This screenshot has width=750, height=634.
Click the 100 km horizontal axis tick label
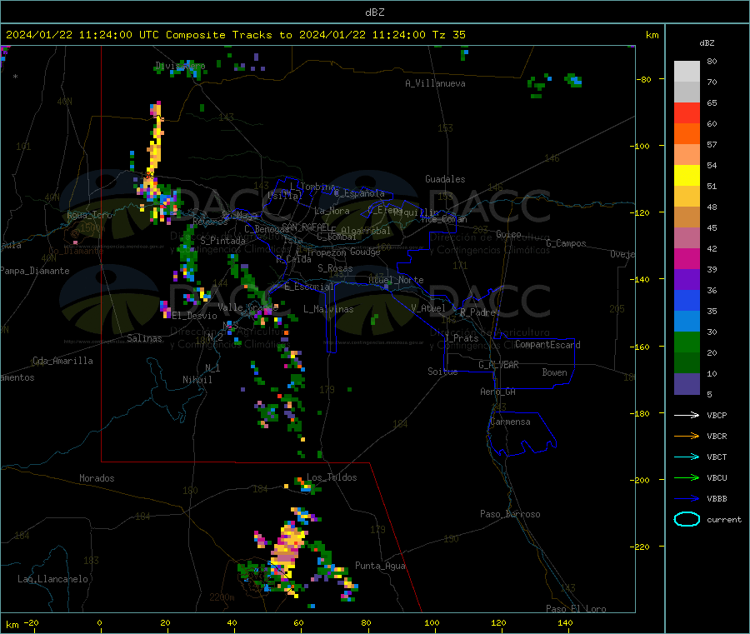432,622
